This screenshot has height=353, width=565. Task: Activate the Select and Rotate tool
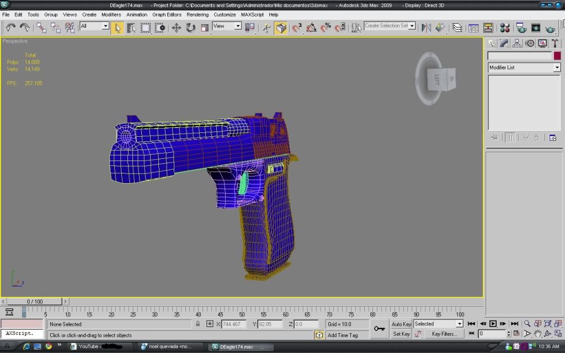[x=190, y=27]
